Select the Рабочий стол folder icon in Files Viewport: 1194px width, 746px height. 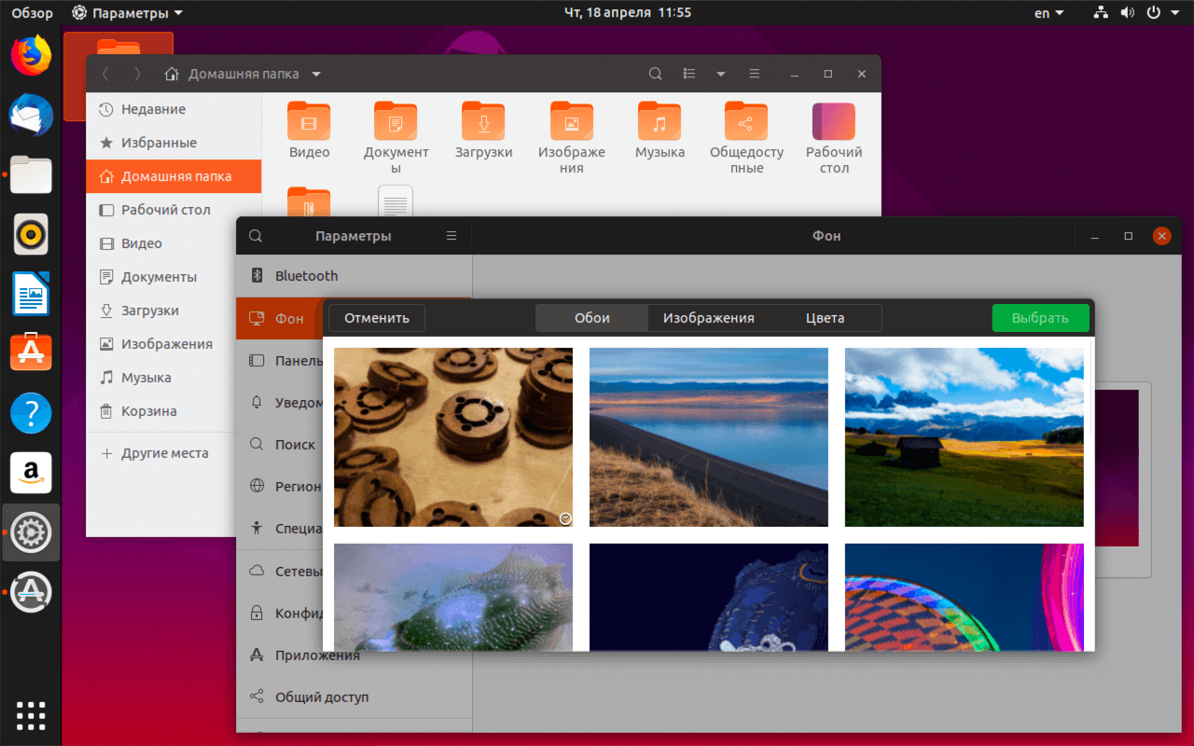pos(834,121)
